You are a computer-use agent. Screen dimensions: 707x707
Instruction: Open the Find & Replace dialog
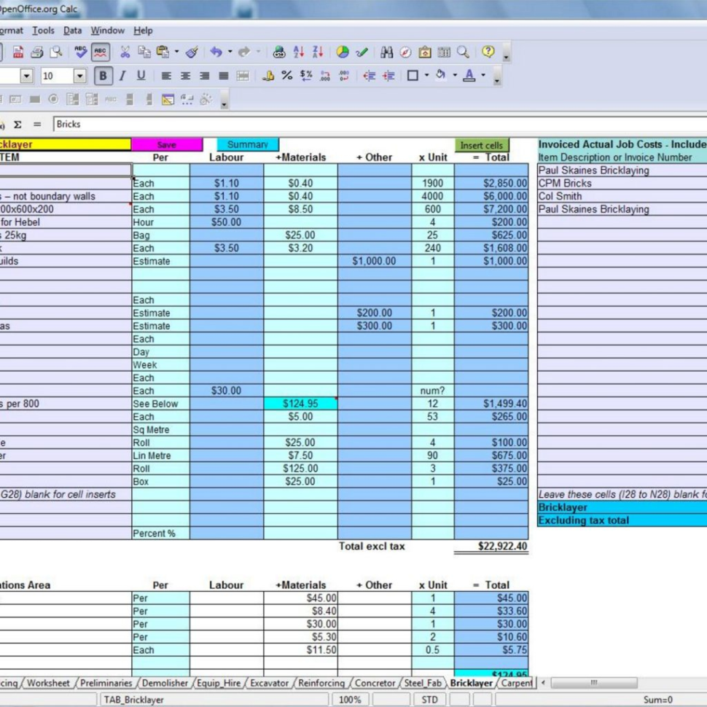pyautogui.click(x=387, y=51)
